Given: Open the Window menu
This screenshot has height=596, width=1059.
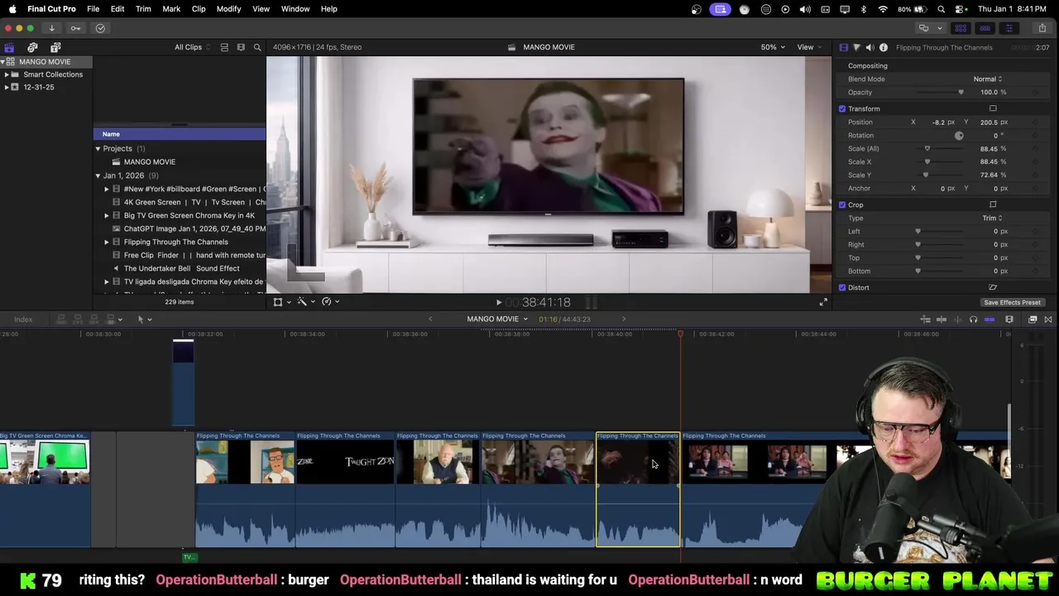Looking at the screenshot, I should pos(295,9).
